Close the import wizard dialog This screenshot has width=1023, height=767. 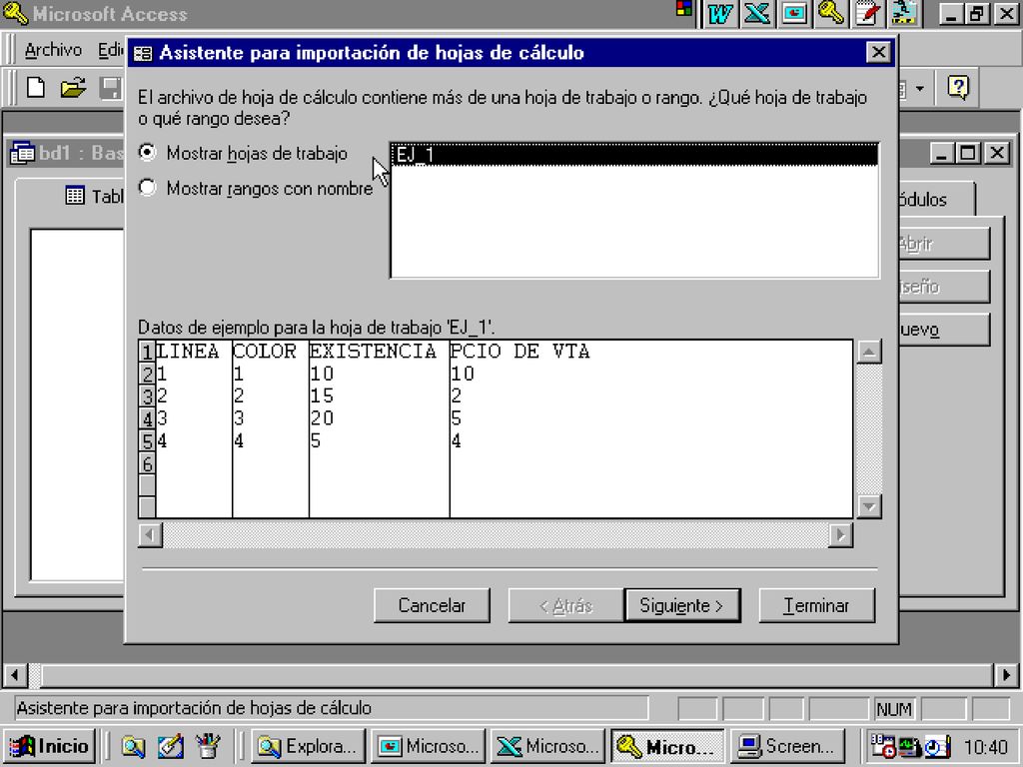pyautogui.click(x=878, y=52)
